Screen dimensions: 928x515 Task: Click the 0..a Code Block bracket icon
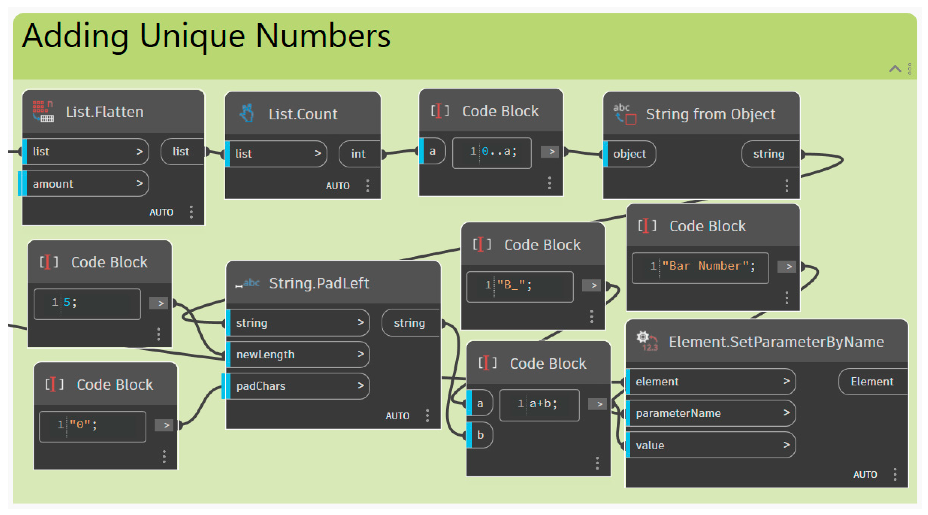pos(440,111)
